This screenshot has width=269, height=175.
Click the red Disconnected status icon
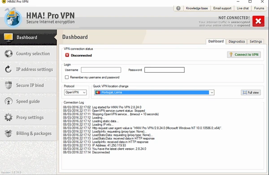point(67,55)
